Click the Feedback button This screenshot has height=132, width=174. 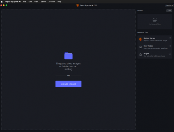coord(169,5)
